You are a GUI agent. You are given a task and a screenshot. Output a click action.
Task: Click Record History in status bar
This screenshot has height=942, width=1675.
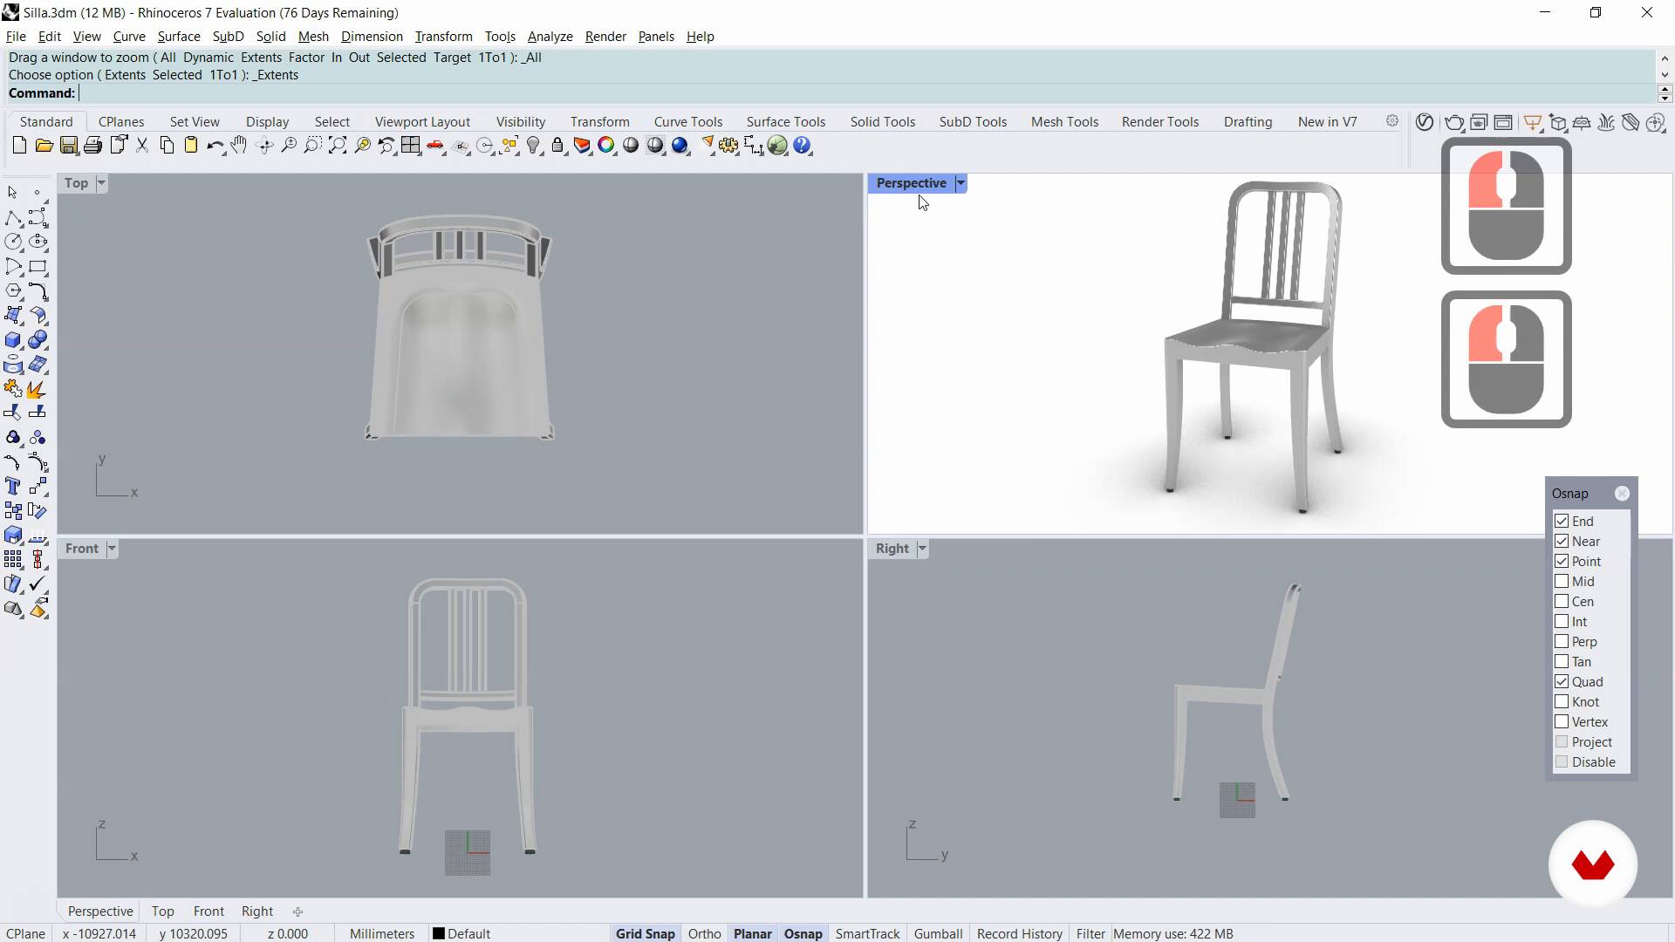pyautogui.click(x=1020, y=933)
